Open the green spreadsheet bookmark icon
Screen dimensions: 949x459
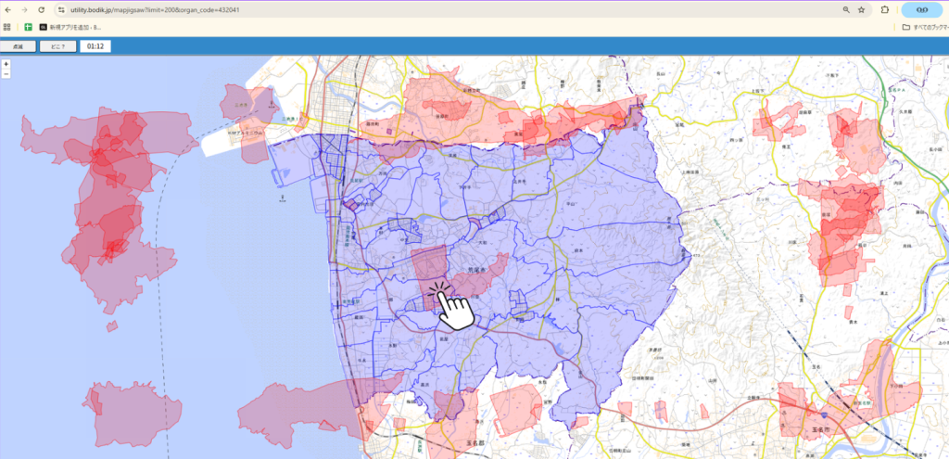click(28, 27)
